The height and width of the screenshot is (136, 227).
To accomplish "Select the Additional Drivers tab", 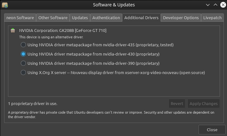I will tap(141, 18).
